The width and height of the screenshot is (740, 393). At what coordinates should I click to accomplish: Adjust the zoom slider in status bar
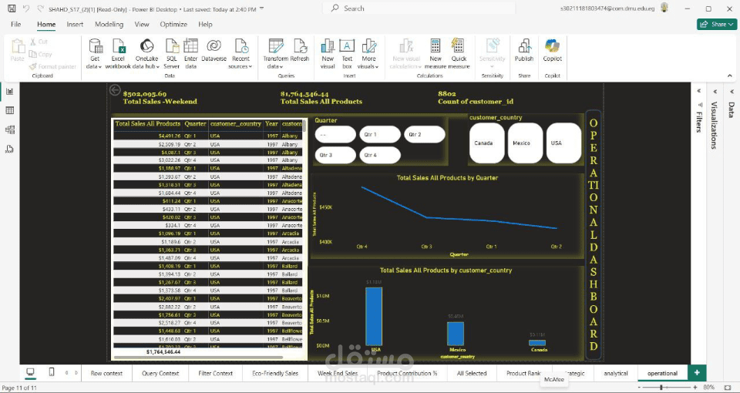tap(661, 388)
